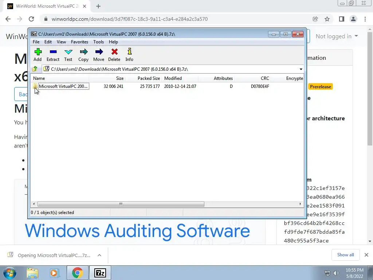This screenshot has height=280, width=373.
Task: Open the View menu
Action: click(x=61, y=42)
